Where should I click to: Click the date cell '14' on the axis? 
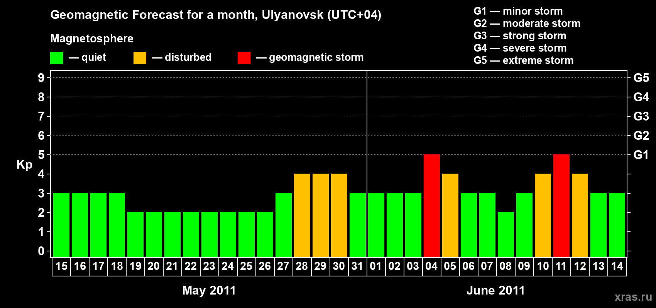(x=617, y=266)
